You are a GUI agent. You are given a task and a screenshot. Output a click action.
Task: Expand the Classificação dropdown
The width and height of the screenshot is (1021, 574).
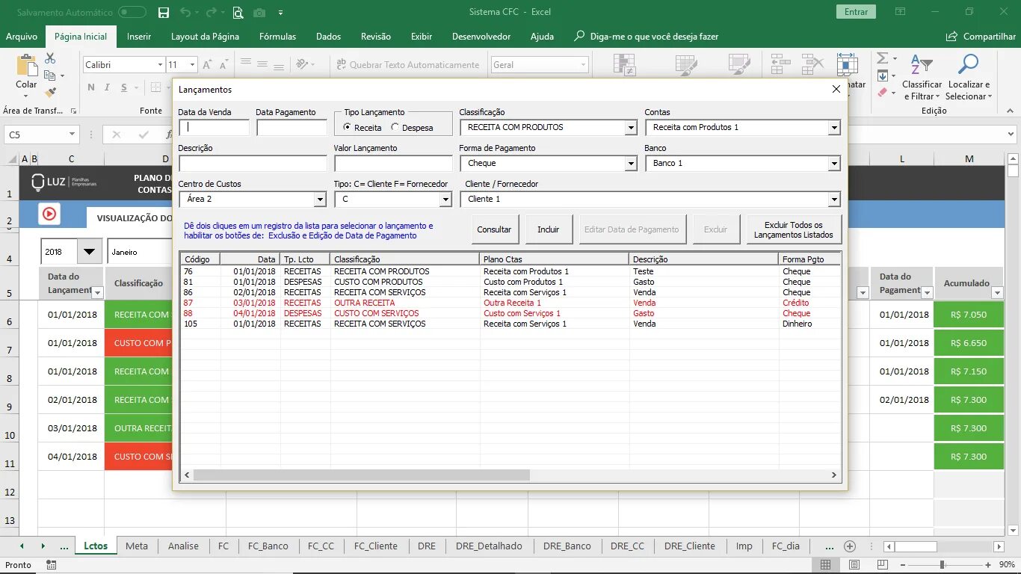tap(631, 128)
